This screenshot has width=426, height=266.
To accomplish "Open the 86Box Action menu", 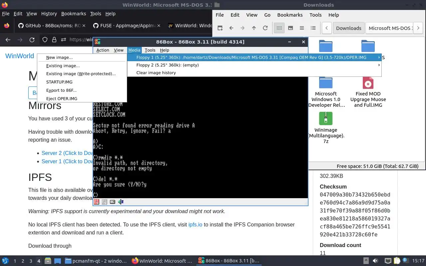I will tap(103, 50).
